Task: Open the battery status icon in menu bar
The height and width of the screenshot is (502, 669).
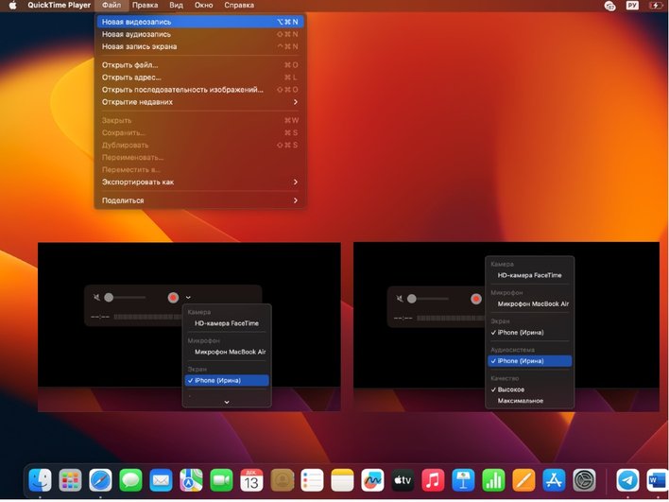Action: [x=656, y=6]
